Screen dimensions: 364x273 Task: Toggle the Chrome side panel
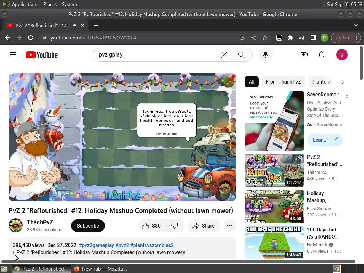coord(313,38)
